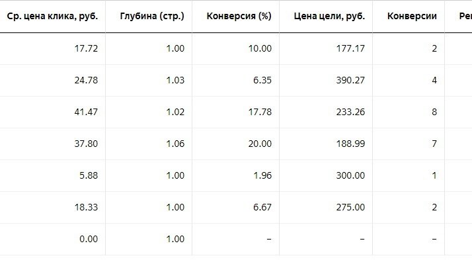Sort by 'Конверсии' column header
The height and width of the screenshot is (266, 472).
coord(412,17)
